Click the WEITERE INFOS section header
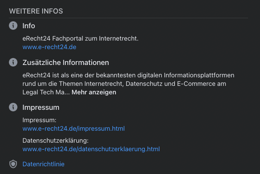The image size is (260, 174). 36,11
